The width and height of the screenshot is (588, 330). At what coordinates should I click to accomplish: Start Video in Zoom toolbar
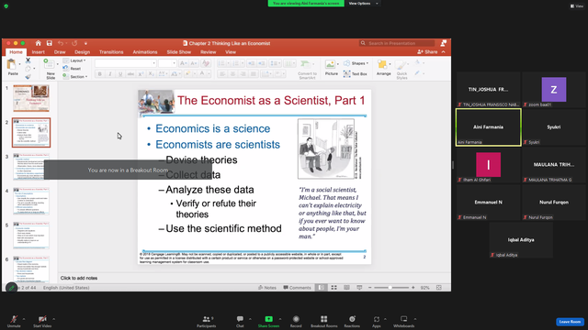click(x=42, y=322)
